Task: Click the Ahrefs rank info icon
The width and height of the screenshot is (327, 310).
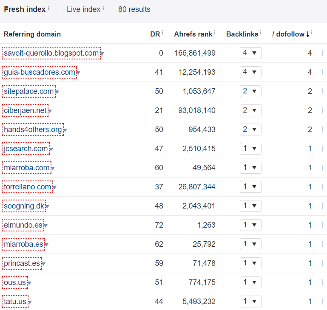Action: (215, 33)
